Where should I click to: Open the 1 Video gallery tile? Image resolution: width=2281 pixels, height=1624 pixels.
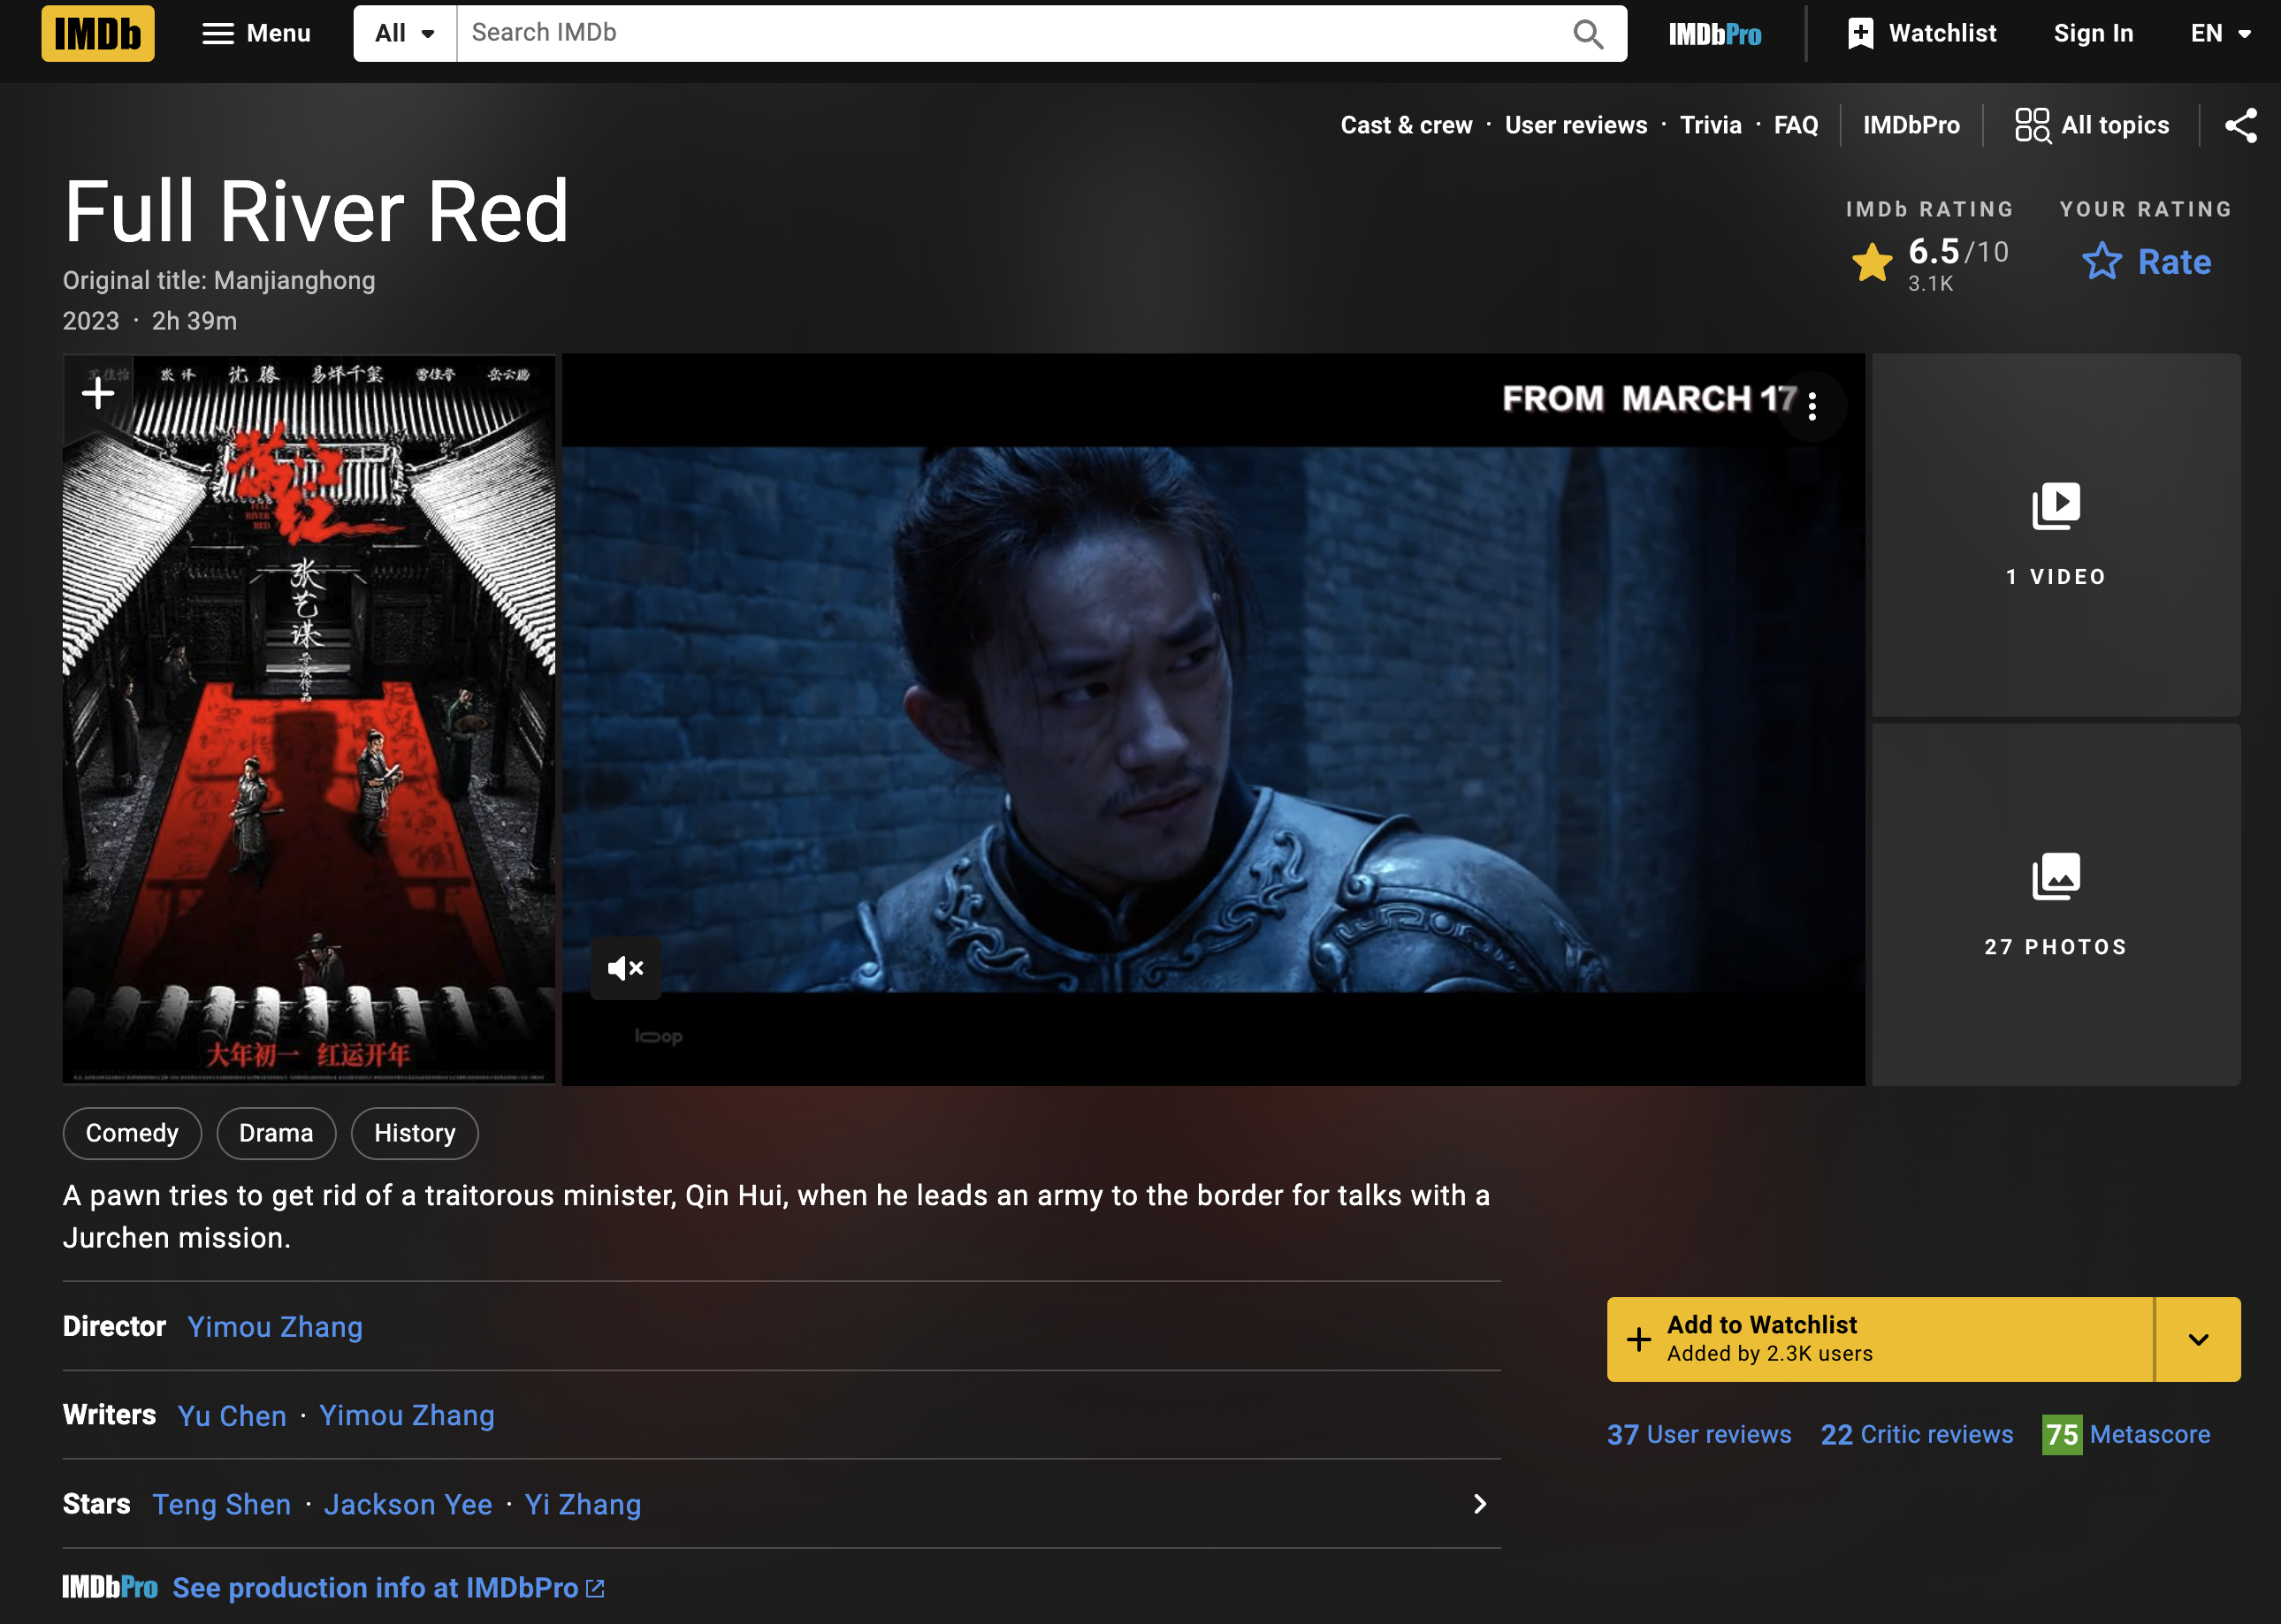point(2056,534)
